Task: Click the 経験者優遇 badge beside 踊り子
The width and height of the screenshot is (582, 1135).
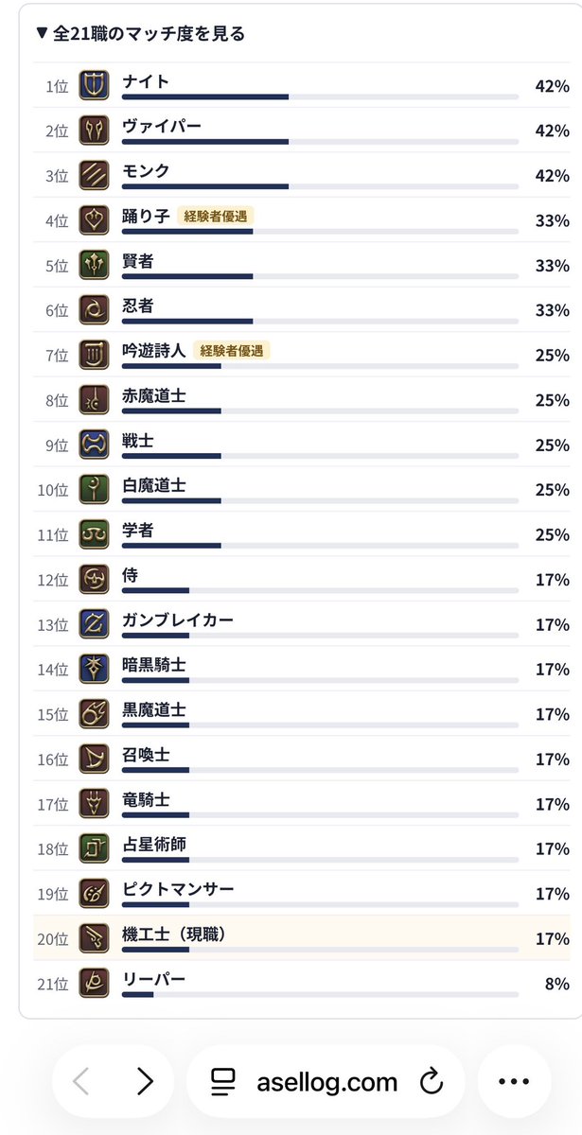Action: click(x=215, y=216)
